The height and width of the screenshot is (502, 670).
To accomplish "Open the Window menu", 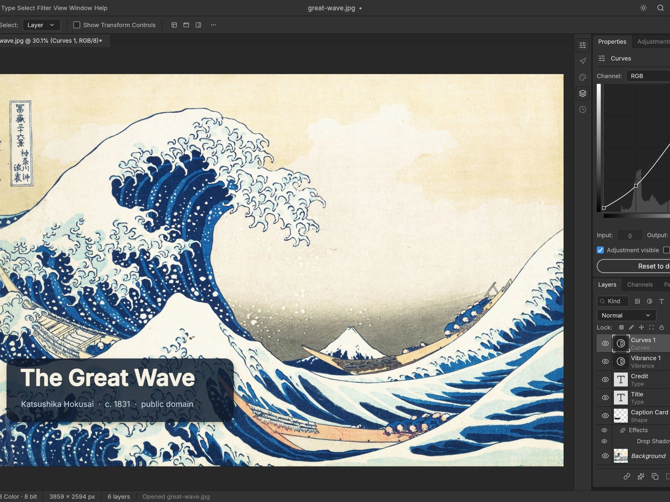I will click(x=80, y=8).
